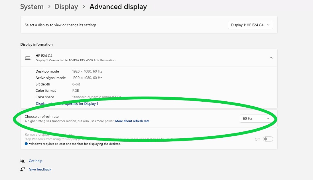Click Select a display to view text
The height and width of the screenshot is (180, 313).
(60, 25)
